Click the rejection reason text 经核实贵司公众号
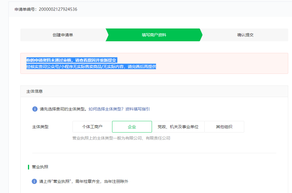Viewport: 292px width, 193px height. click(x=91, y=67)
